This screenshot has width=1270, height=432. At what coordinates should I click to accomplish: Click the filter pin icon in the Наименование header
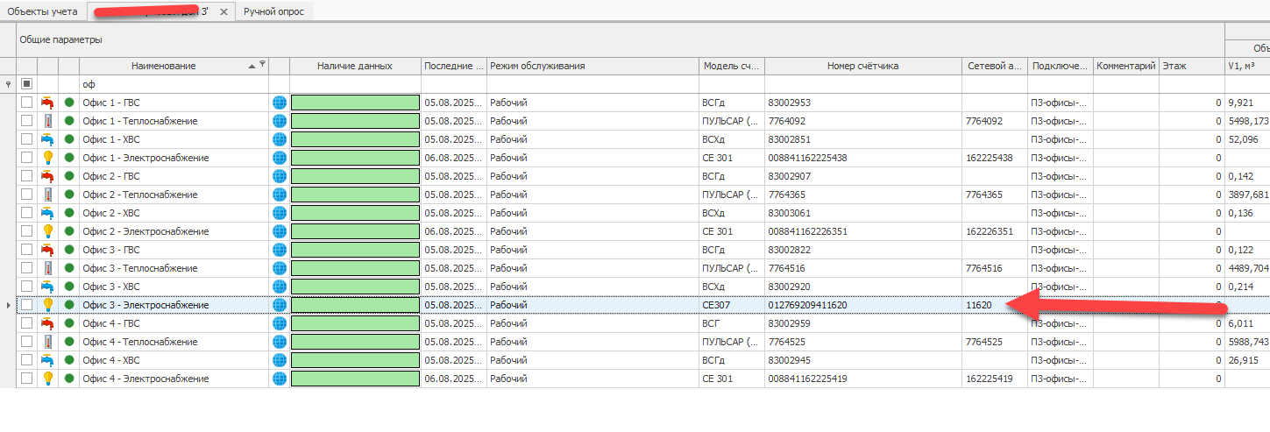(x=262, y=65)
